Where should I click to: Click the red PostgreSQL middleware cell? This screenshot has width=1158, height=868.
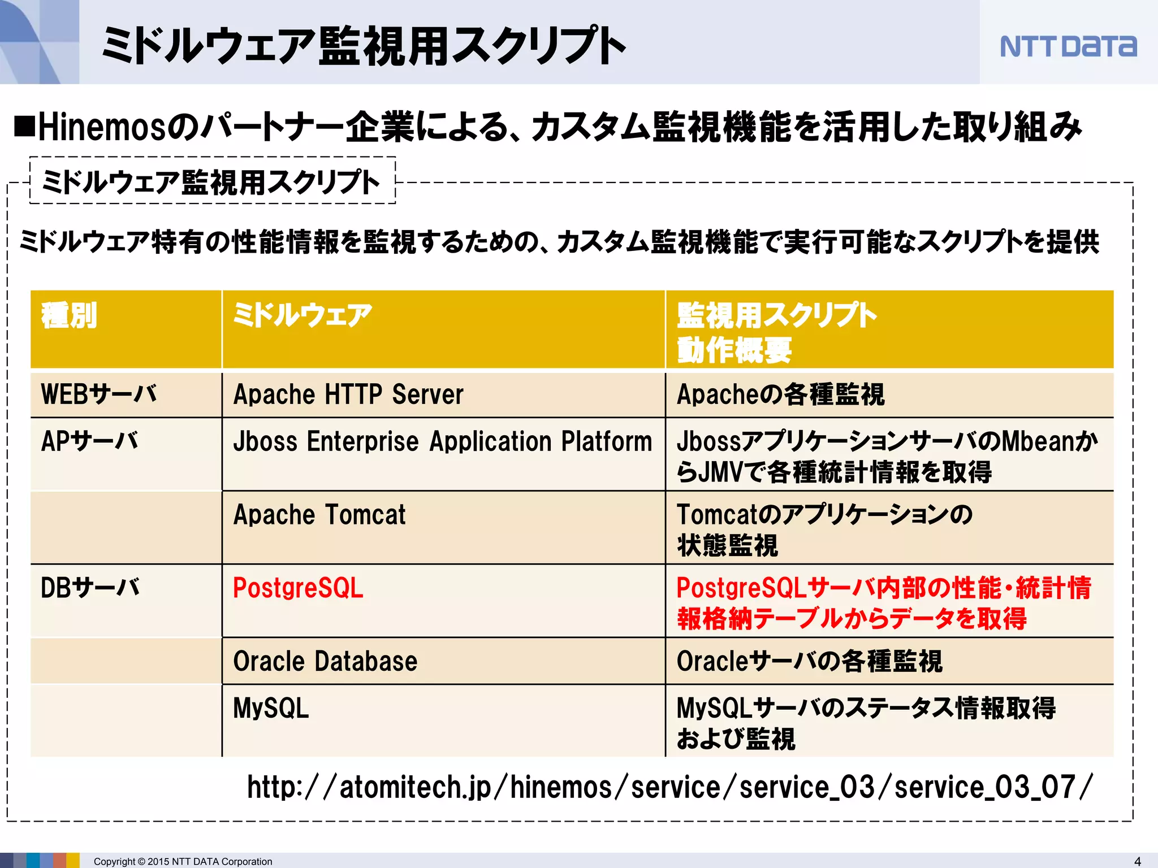point(444,601)
